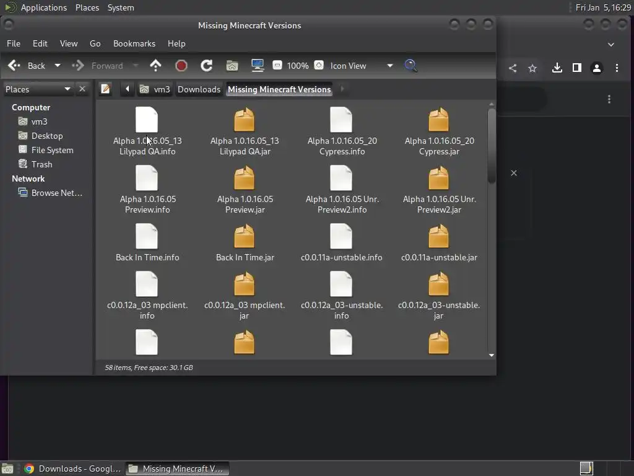Go to Downloads in the path bar
This screenshot has height=476, width=634.
[x=199, y=89]
